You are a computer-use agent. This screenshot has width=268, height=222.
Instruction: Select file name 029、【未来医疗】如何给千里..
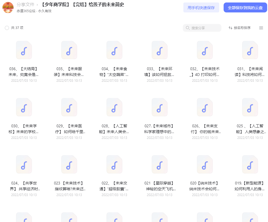coord(70,129)
